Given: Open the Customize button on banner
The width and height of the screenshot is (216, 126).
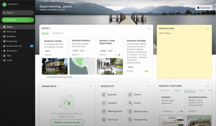Looking at the screenshot, I should tap(204, 8).
